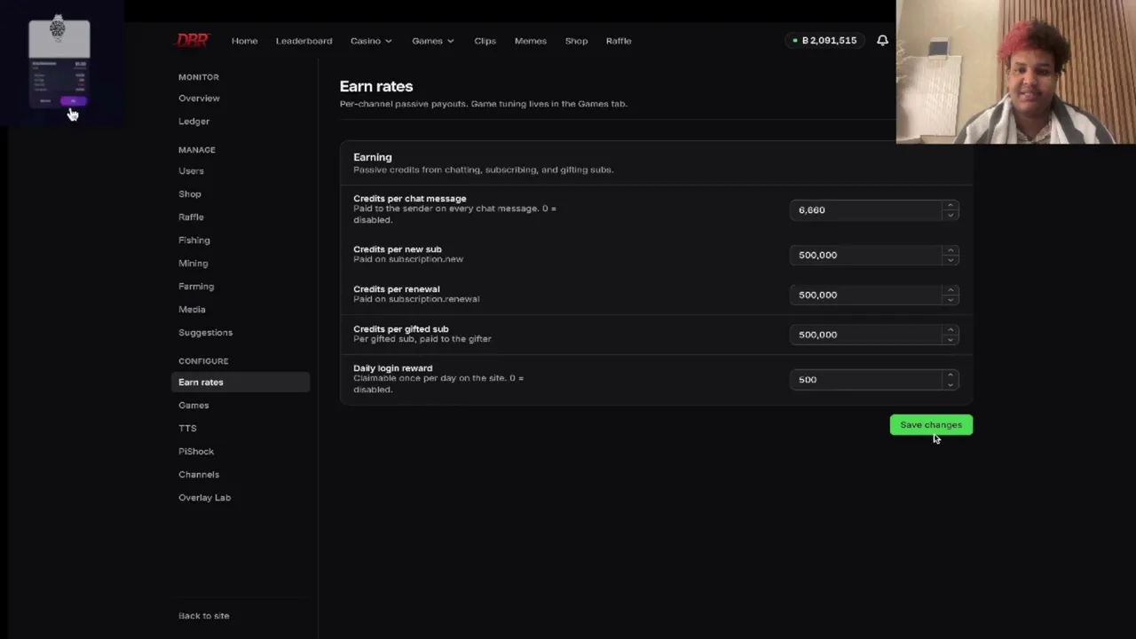Click the credit balance 2,091,515
This screenshot has height=639, width=1136.
click(x=824, y=40)
